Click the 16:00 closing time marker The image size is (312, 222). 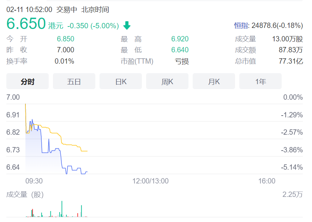(266, 181)
